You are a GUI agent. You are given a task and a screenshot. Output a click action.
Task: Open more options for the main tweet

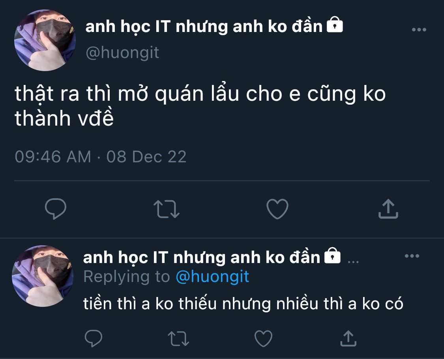click(x=419, y=30)
